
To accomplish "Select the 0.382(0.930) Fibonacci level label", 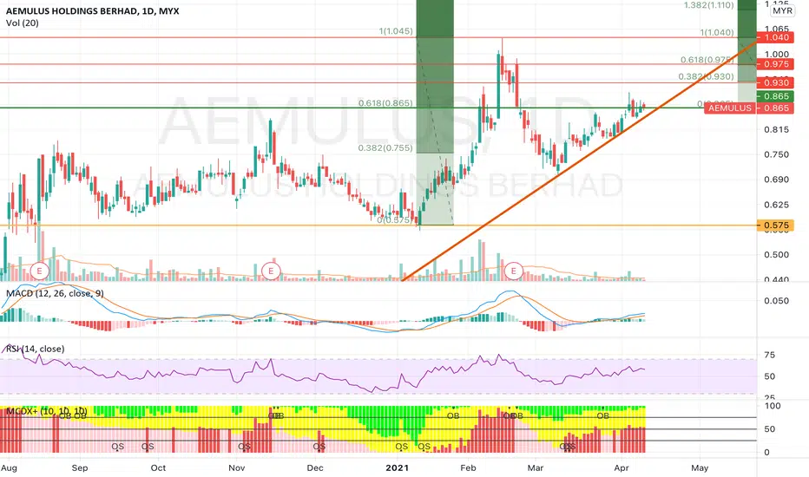I will pos(706,76).
